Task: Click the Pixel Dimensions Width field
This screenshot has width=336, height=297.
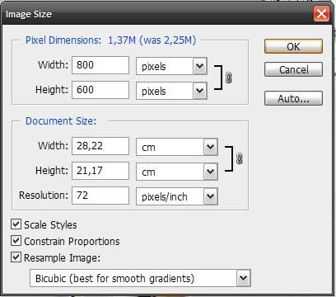Action: tap(100, 65)
